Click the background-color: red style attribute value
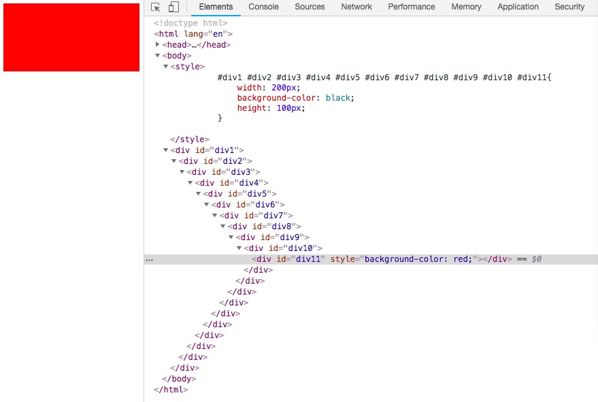 click(x=418, y=259)
